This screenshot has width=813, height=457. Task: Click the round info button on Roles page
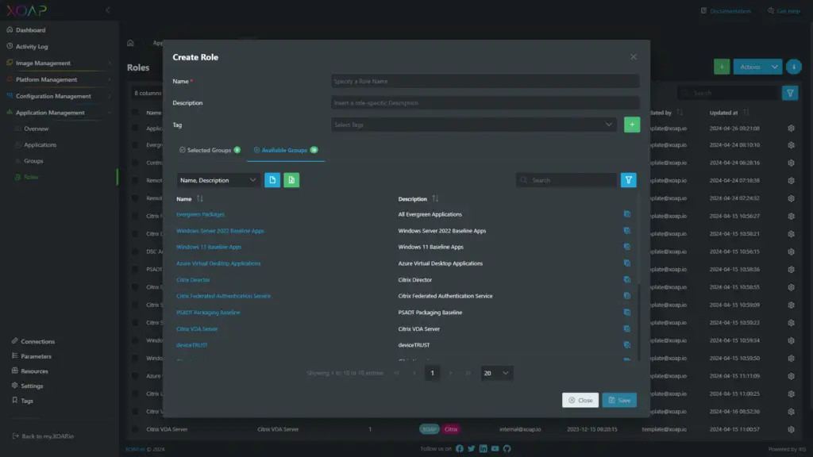point(793,67)
